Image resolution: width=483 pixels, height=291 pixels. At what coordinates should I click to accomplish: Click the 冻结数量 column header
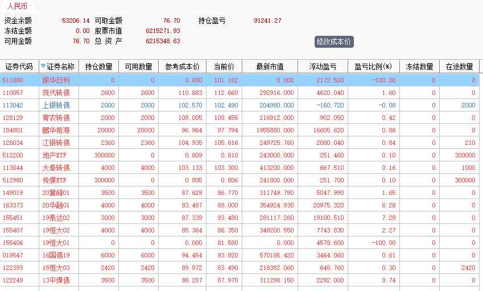pyautogui.click(x=419, y=66)
